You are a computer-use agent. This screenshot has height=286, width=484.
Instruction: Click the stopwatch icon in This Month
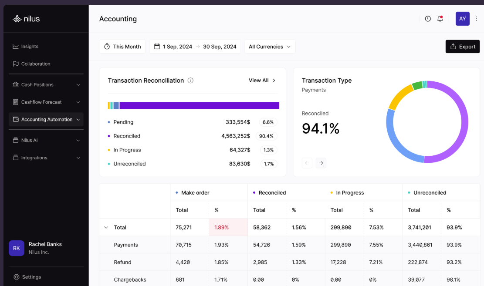coord(107,47)
